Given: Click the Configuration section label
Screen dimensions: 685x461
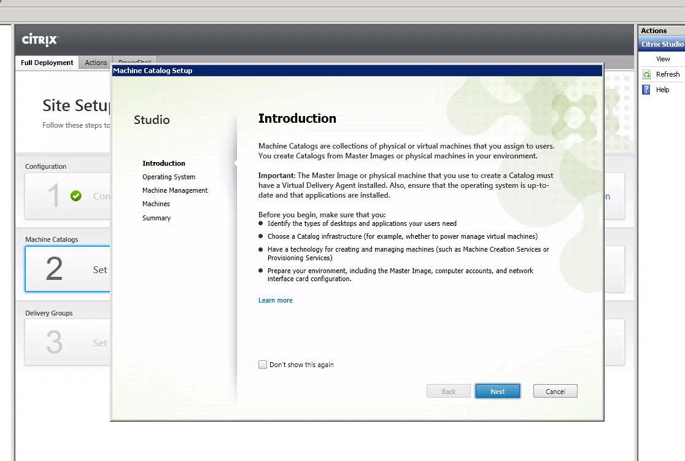Looking at the screenshot, I should [45, 166].
